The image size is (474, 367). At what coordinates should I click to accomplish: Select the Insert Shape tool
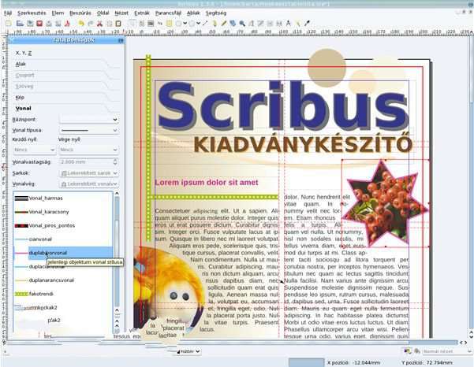coord(179,24)
